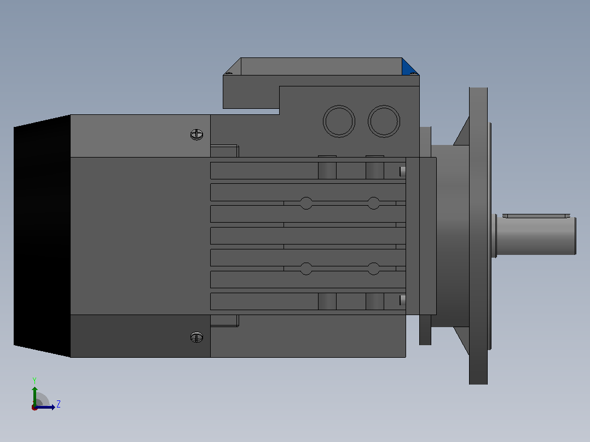Click the green Y axis arrow of the triad
Screen dimensions: 590x442
34,396
